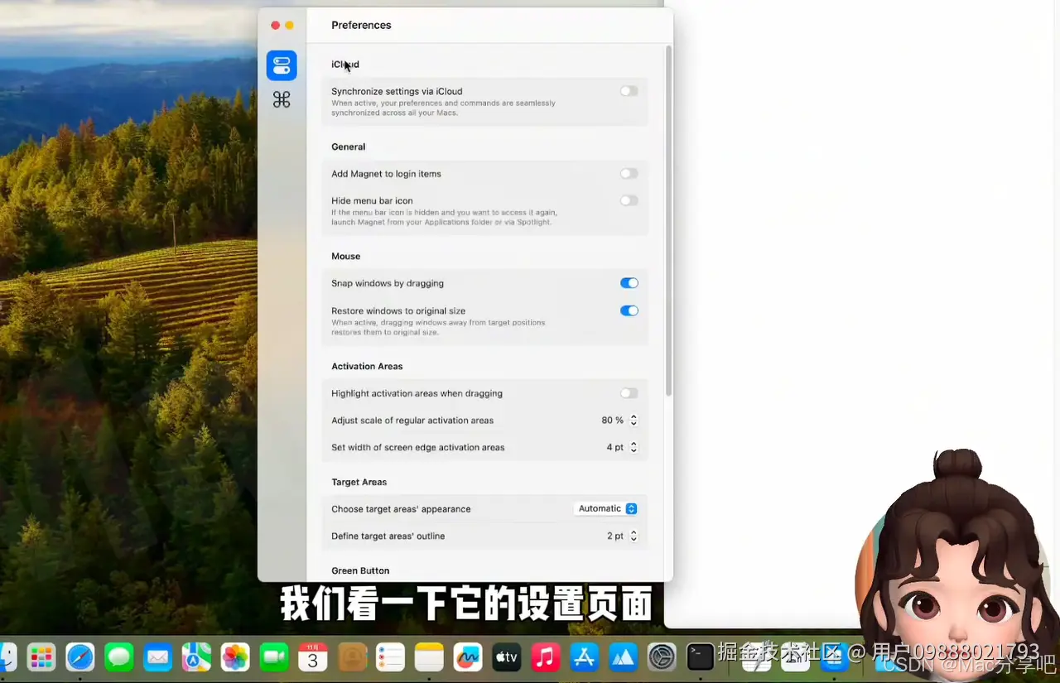Click the Choose target areas' appearance label
1060x683 pixels.
tap(401, 509)
